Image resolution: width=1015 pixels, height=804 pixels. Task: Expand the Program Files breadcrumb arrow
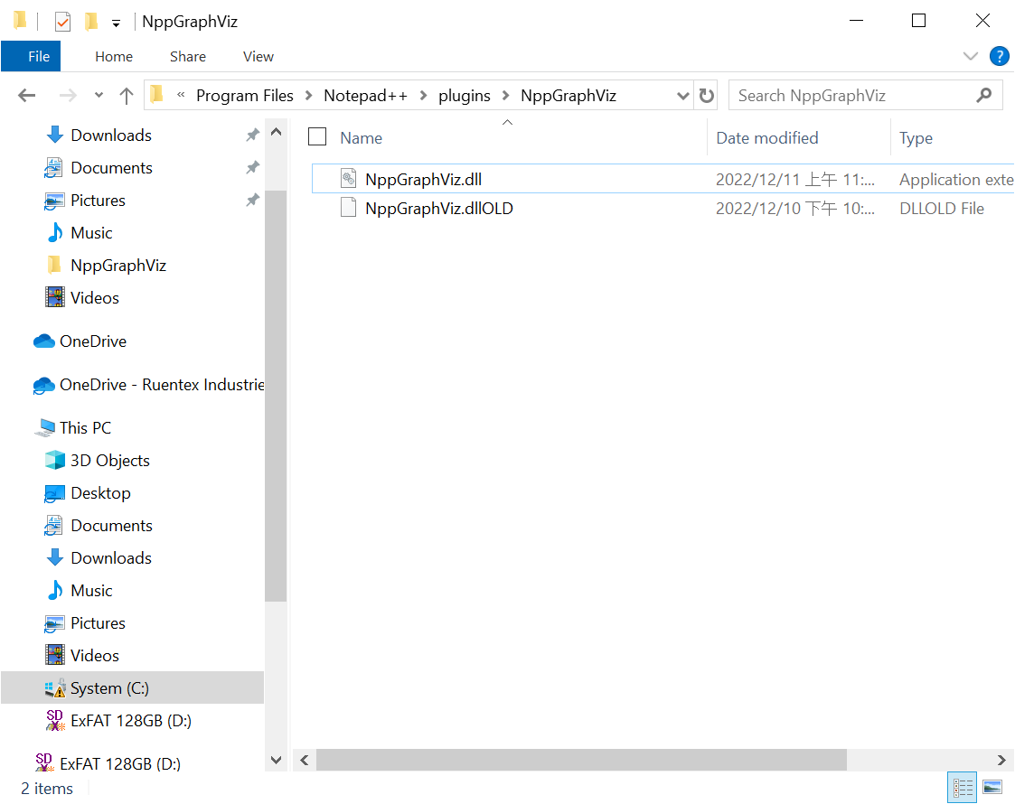pyautogui.click(x=309, y=96)
